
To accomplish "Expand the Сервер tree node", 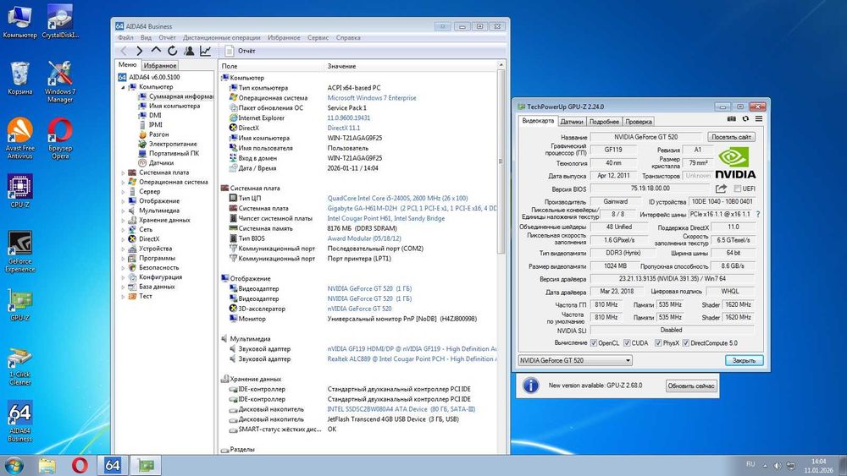I will coord(123,191).
